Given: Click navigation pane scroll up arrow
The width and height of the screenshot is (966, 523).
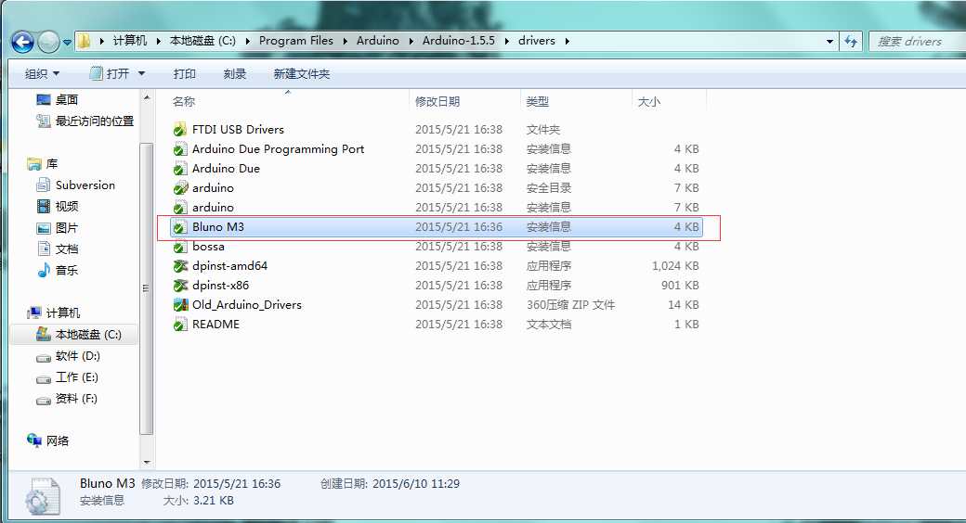Looking at the screenshot, I should coord(147,98).
